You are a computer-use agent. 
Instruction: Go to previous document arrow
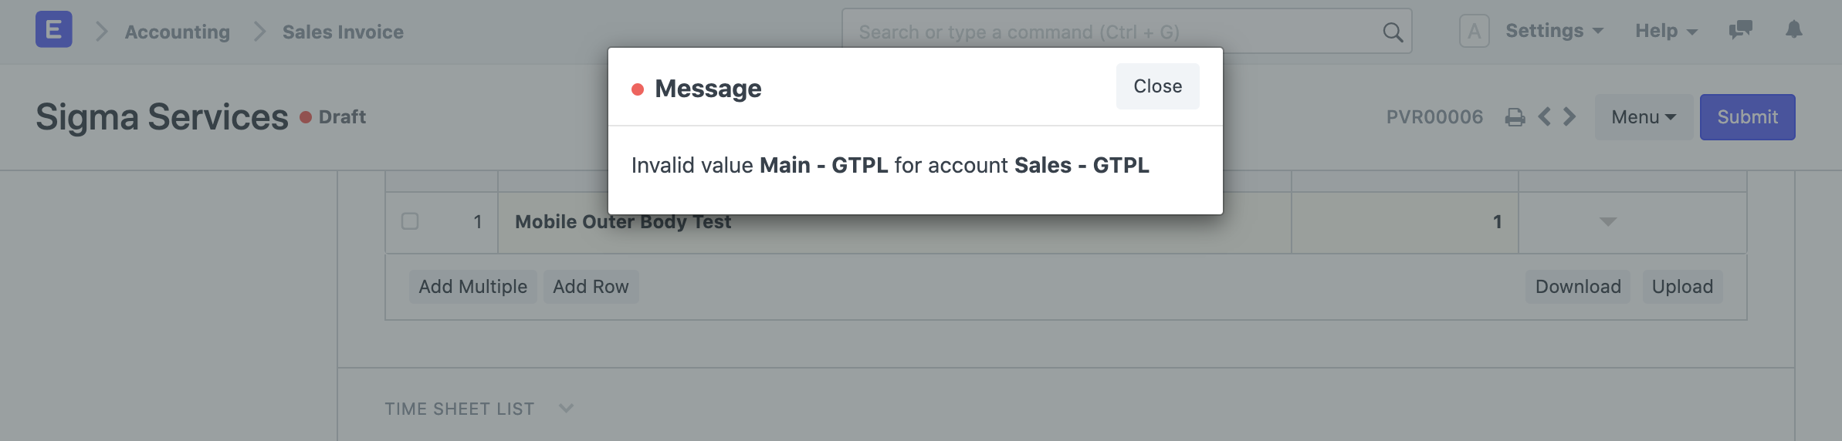[x=1544, y=117]
